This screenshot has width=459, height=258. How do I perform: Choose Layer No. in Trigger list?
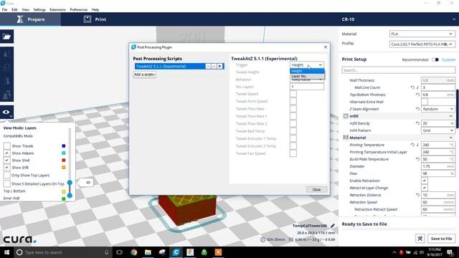(x=307, y=76)
